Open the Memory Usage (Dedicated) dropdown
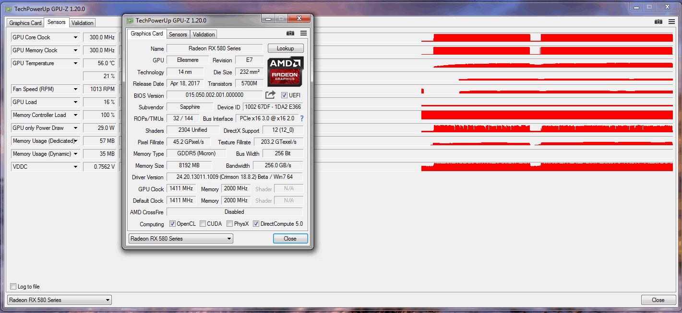 click(75, 141)
